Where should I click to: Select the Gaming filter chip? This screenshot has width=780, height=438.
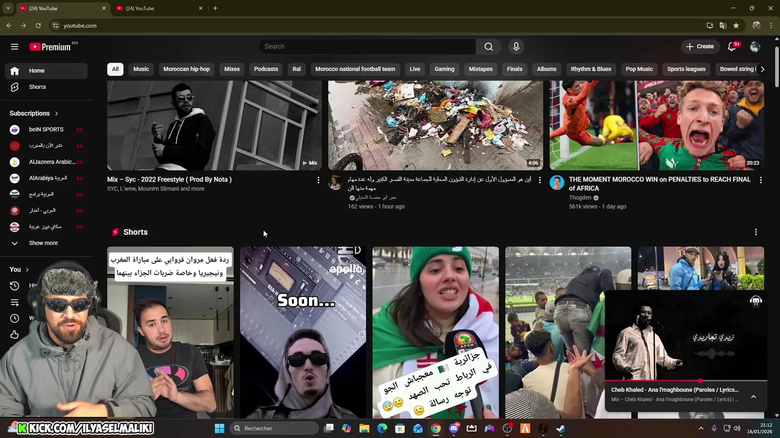coord(444,69)
